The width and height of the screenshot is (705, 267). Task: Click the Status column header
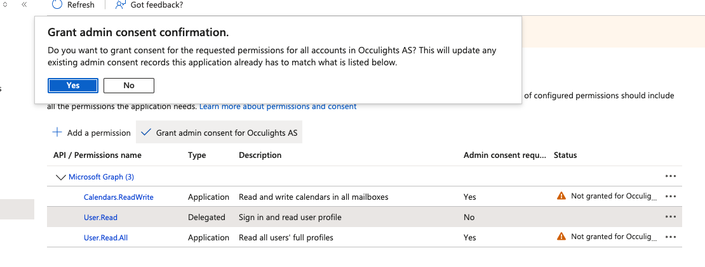(x=565, y=155)
